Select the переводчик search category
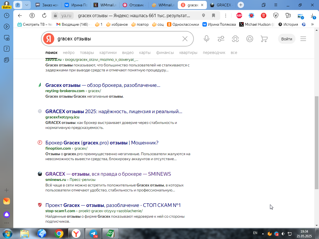 pos(214,53)
